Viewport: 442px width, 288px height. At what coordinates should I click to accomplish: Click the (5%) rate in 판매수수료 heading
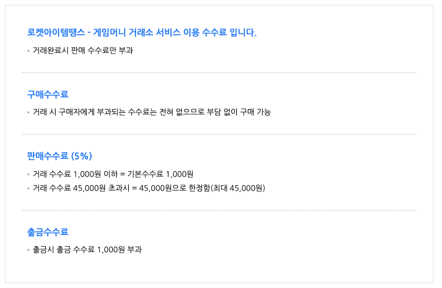click(82, 156)
